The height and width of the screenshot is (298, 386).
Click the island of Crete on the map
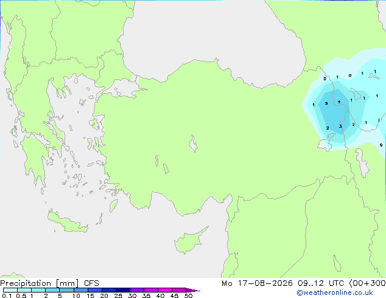click(x=67, y=222)
